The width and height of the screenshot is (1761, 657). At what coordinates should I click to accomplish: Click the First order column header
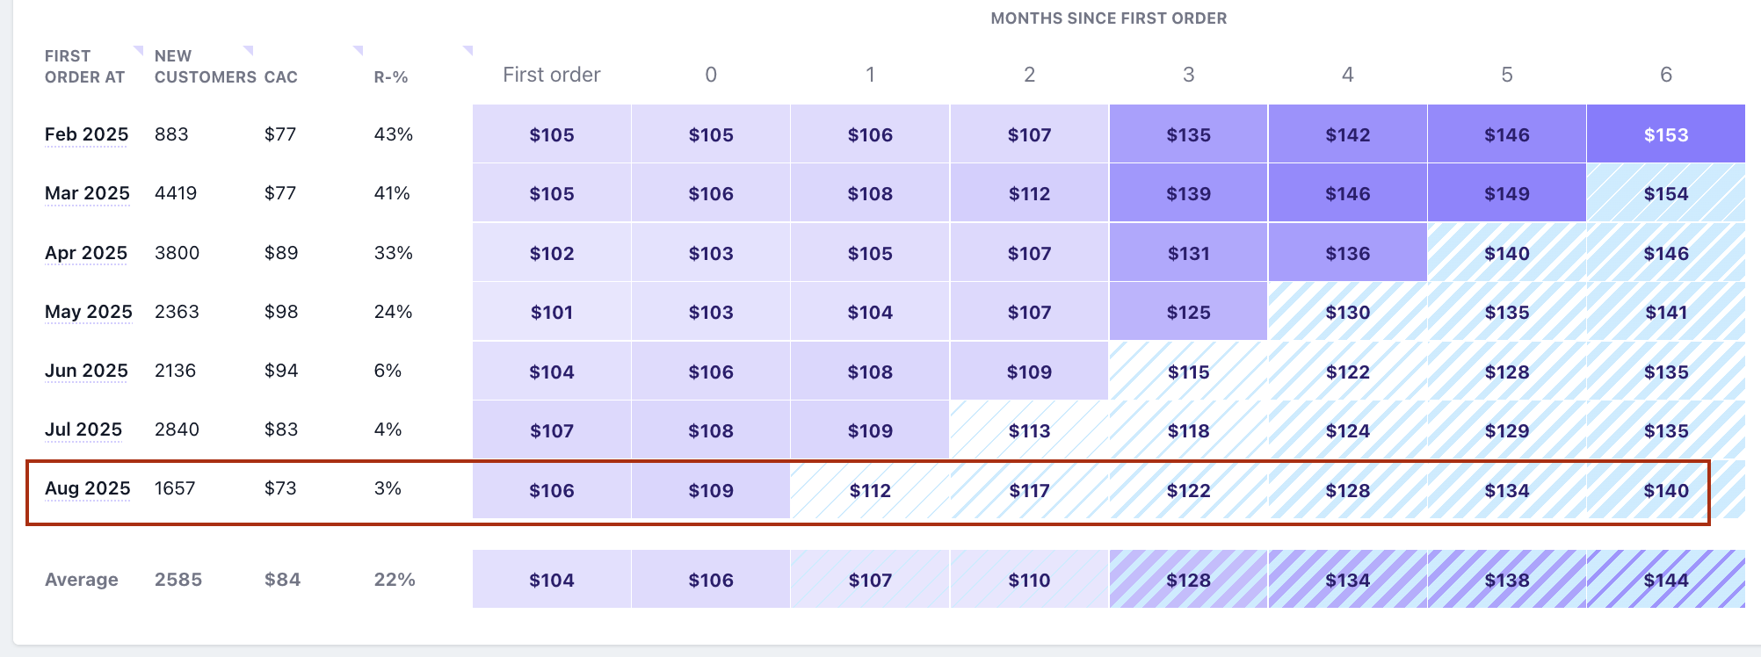point(552,75)
